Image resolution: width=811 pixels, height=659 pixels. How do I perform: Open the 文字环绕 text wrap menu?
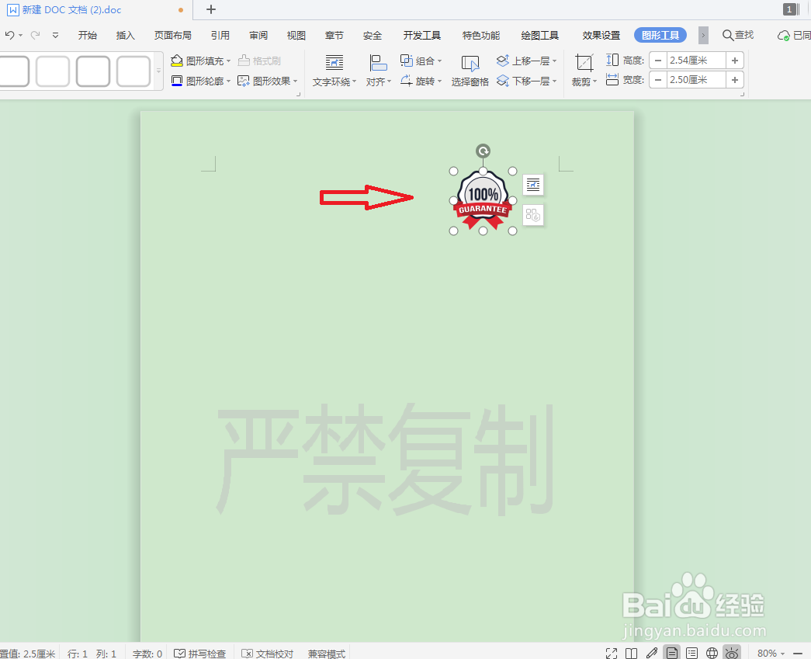click(x=334, y=71)
